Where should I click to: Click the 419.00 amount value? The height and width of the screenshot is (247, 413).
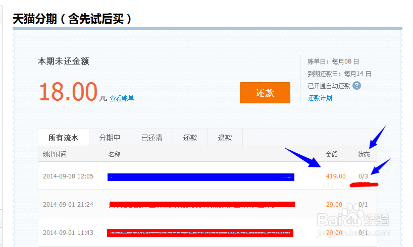click(336, 176)
